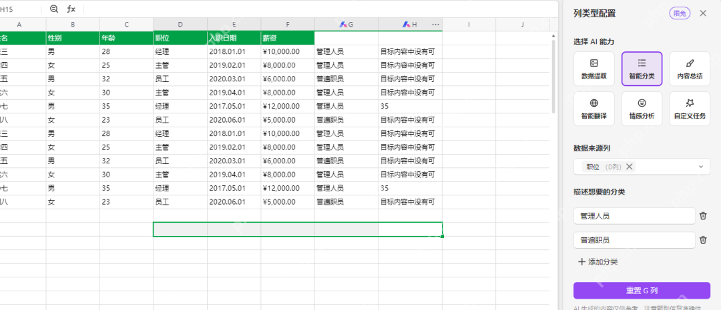Click the 限免 badge
This screenshot has width=721, height=310.
680,14
